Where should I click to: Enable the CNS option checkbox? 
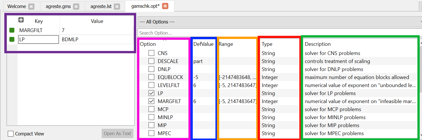point(151,53)
